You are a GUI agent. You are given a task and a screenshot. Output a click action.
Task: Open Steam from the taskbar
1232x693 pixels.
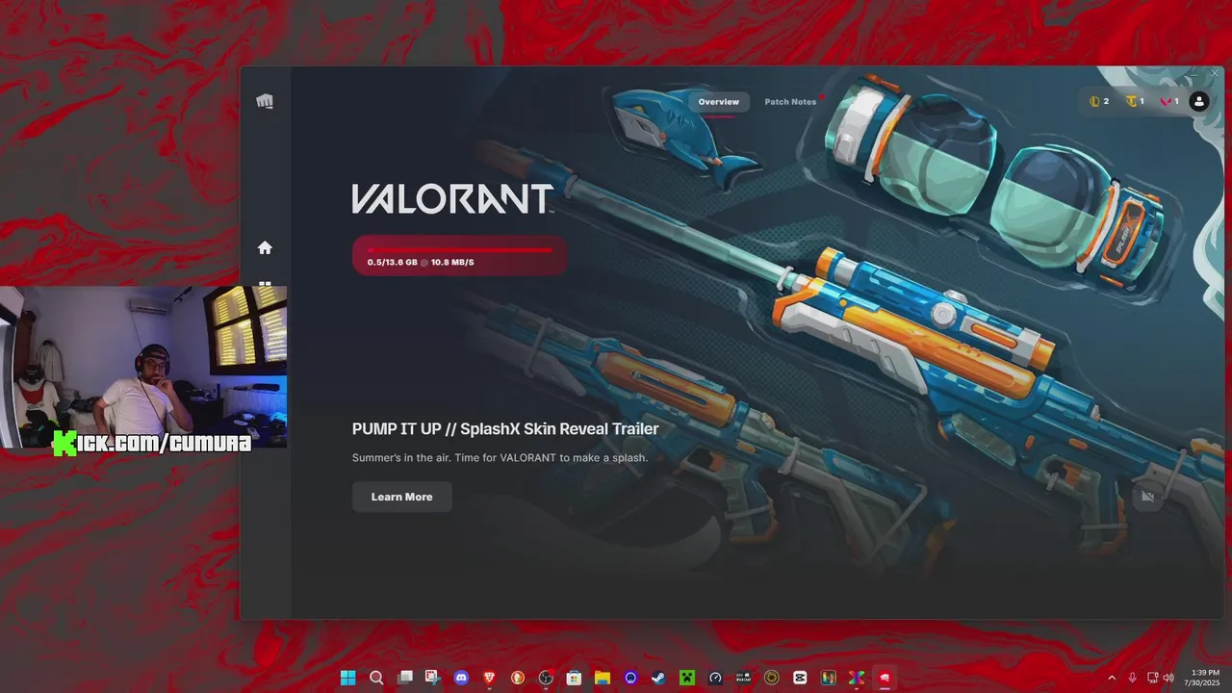(x=658, y=678)
